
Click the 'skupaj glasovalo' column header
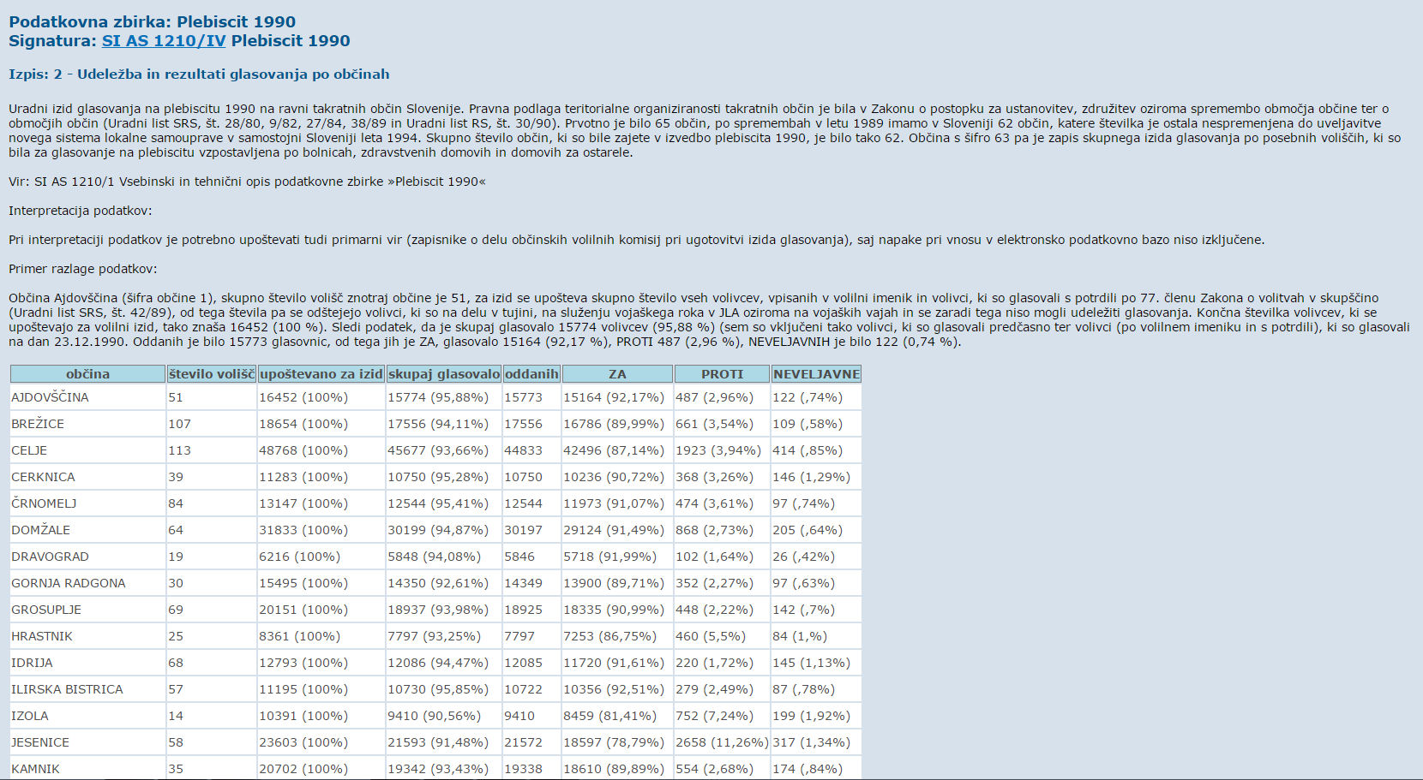(x=444, y=374)
